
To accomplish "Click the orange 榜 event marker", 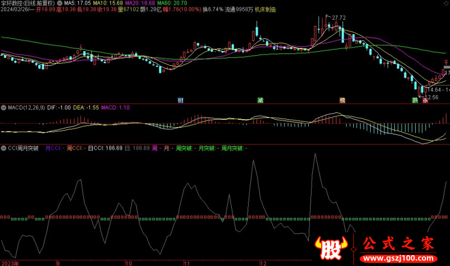I will pos(342,100).
